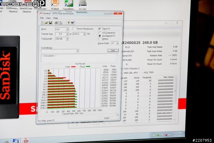Click the Start benchmark button
The width and height of the screenshot is (214, 143).
[113, 51]
